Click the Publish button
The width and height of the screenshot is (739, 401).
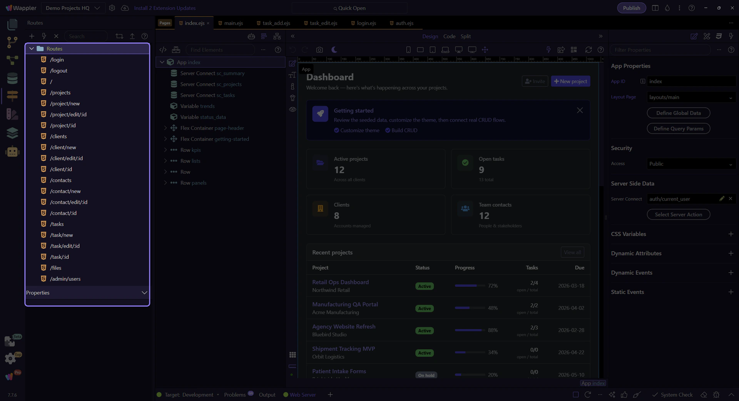631,8
